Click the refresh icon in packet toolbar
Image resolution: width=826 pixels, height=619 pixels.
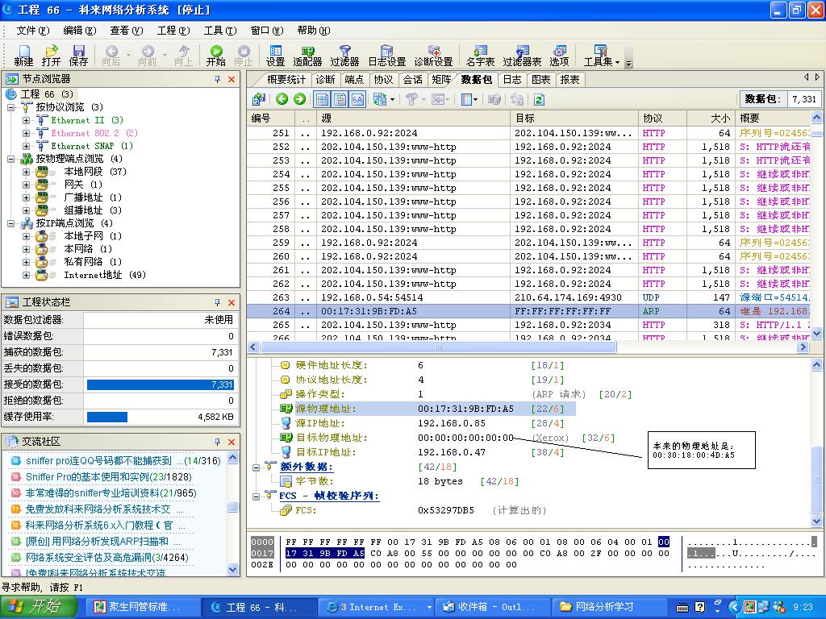(539, 99)
